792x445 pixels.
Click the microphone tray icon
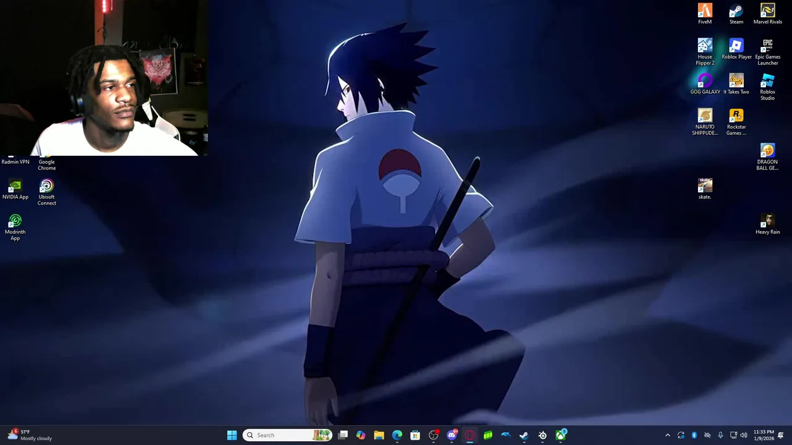tap(720, 435)
